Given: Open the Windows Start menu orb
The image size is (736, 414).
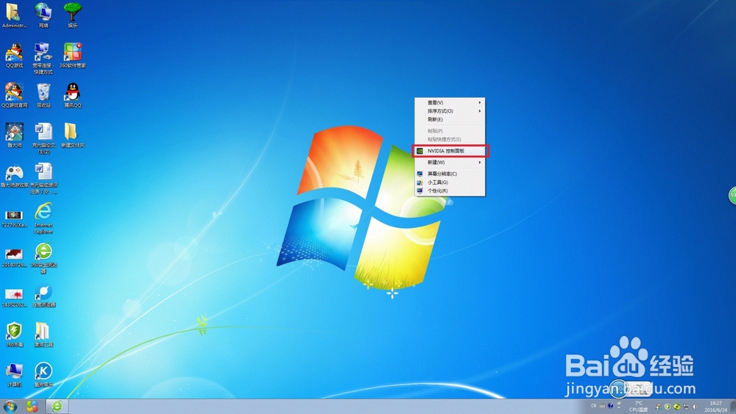Looking at the screenshot, I should click(10, 406).
